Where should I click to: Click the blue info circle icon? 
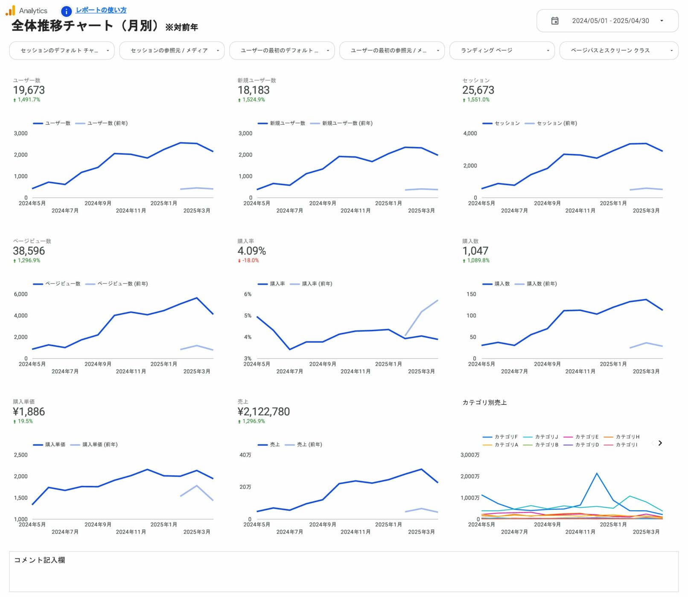point(66,11)
